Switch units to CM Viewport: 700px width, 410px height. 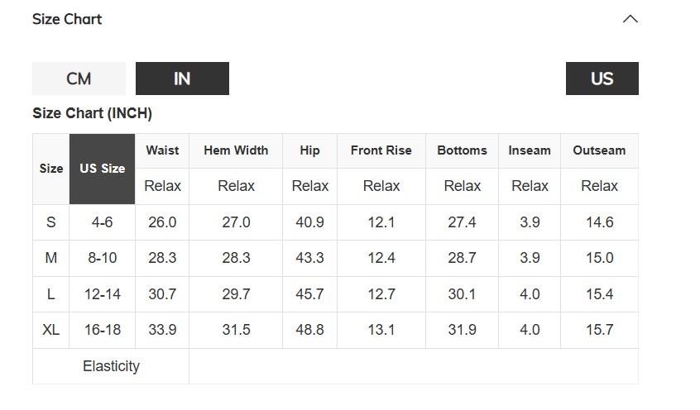79,79
